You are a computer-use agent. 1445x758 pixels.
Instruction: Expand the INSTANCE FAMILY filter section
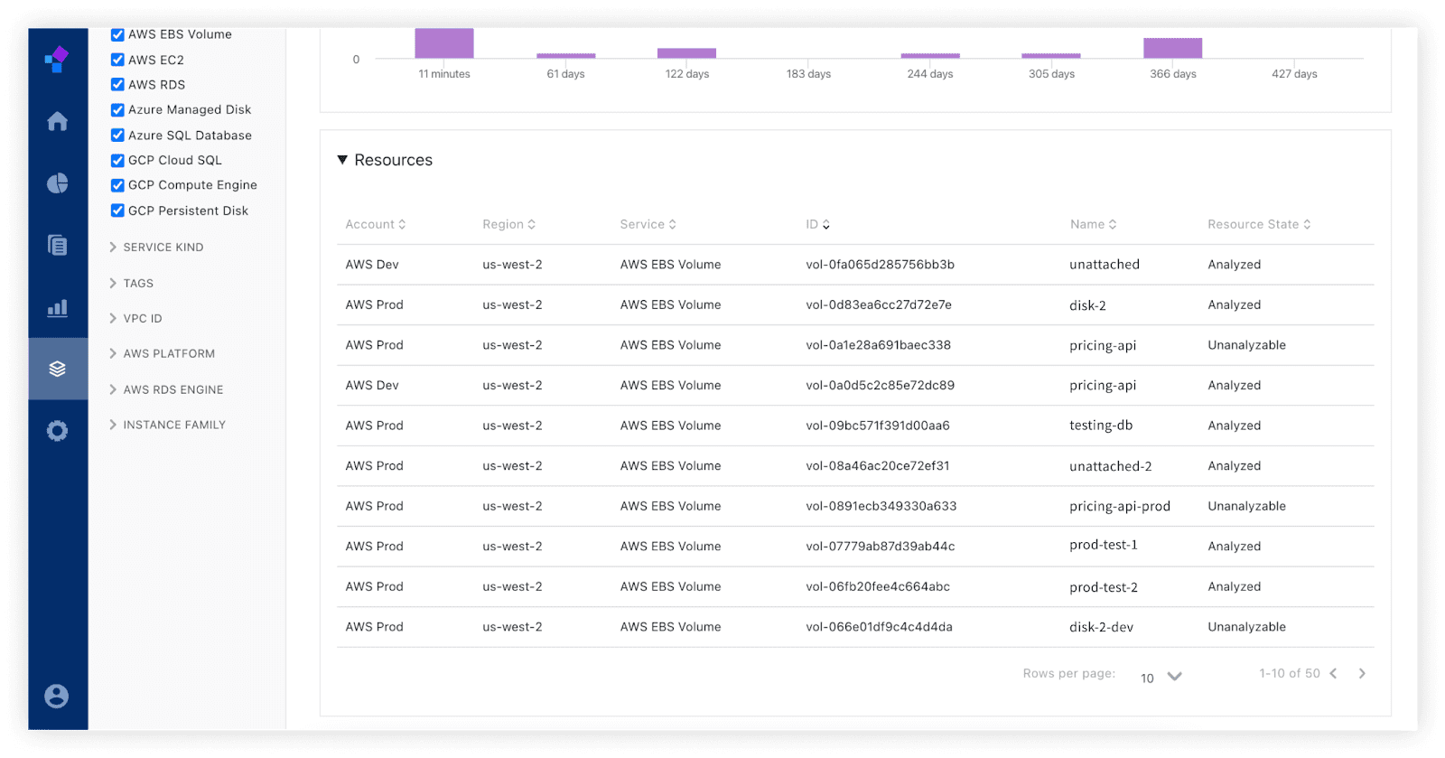pyautogui.click(x=167, y=425)
